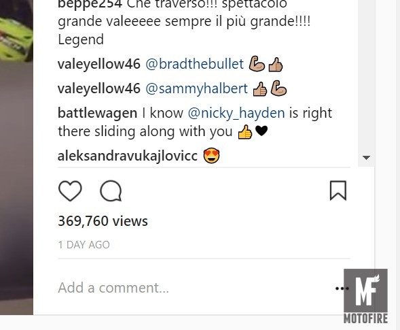Open beppe254 profile from the top comment

click(90, 4)
